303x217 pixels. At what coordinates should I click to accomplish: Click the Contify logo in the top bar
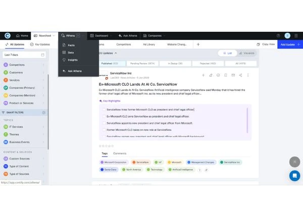pos(8,36)
